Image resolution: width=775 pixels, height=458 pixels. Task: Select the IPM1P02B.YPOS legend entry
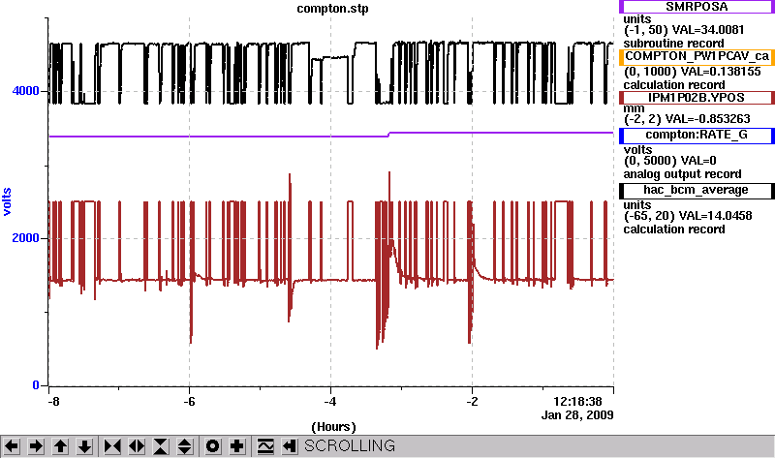[697, 98]
